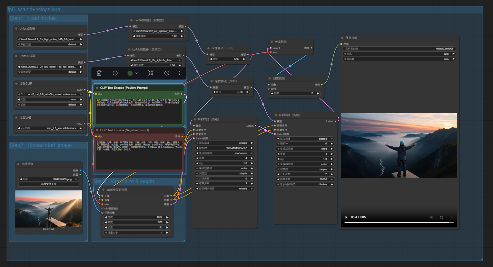Screen dimensions: 493x267
Task: Play the output video preview
Action: 347,217
